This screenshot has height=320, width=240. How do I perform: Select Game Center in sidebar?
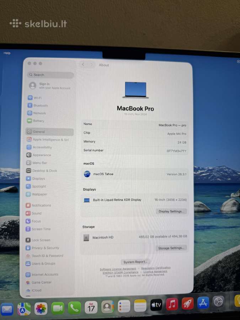tap(38, 282)
